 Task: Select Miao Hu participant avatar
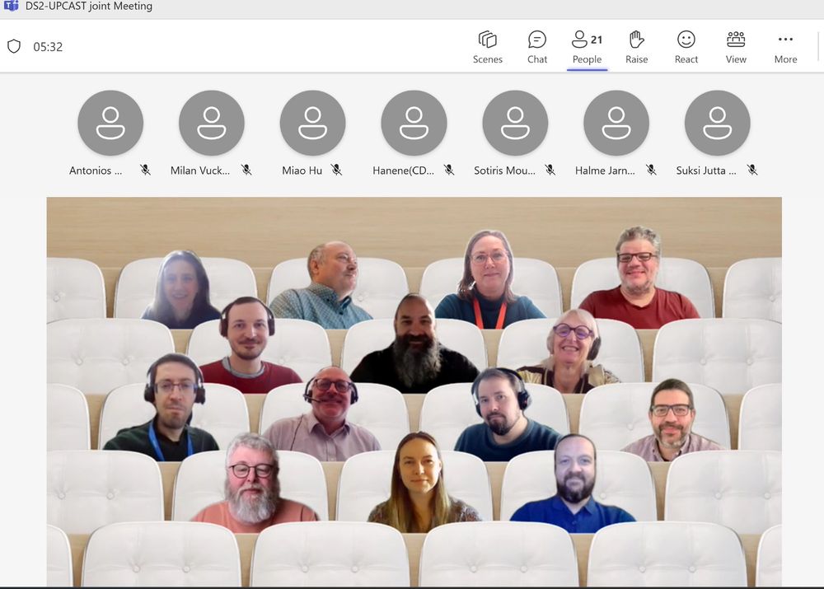[x=312, y=123]
